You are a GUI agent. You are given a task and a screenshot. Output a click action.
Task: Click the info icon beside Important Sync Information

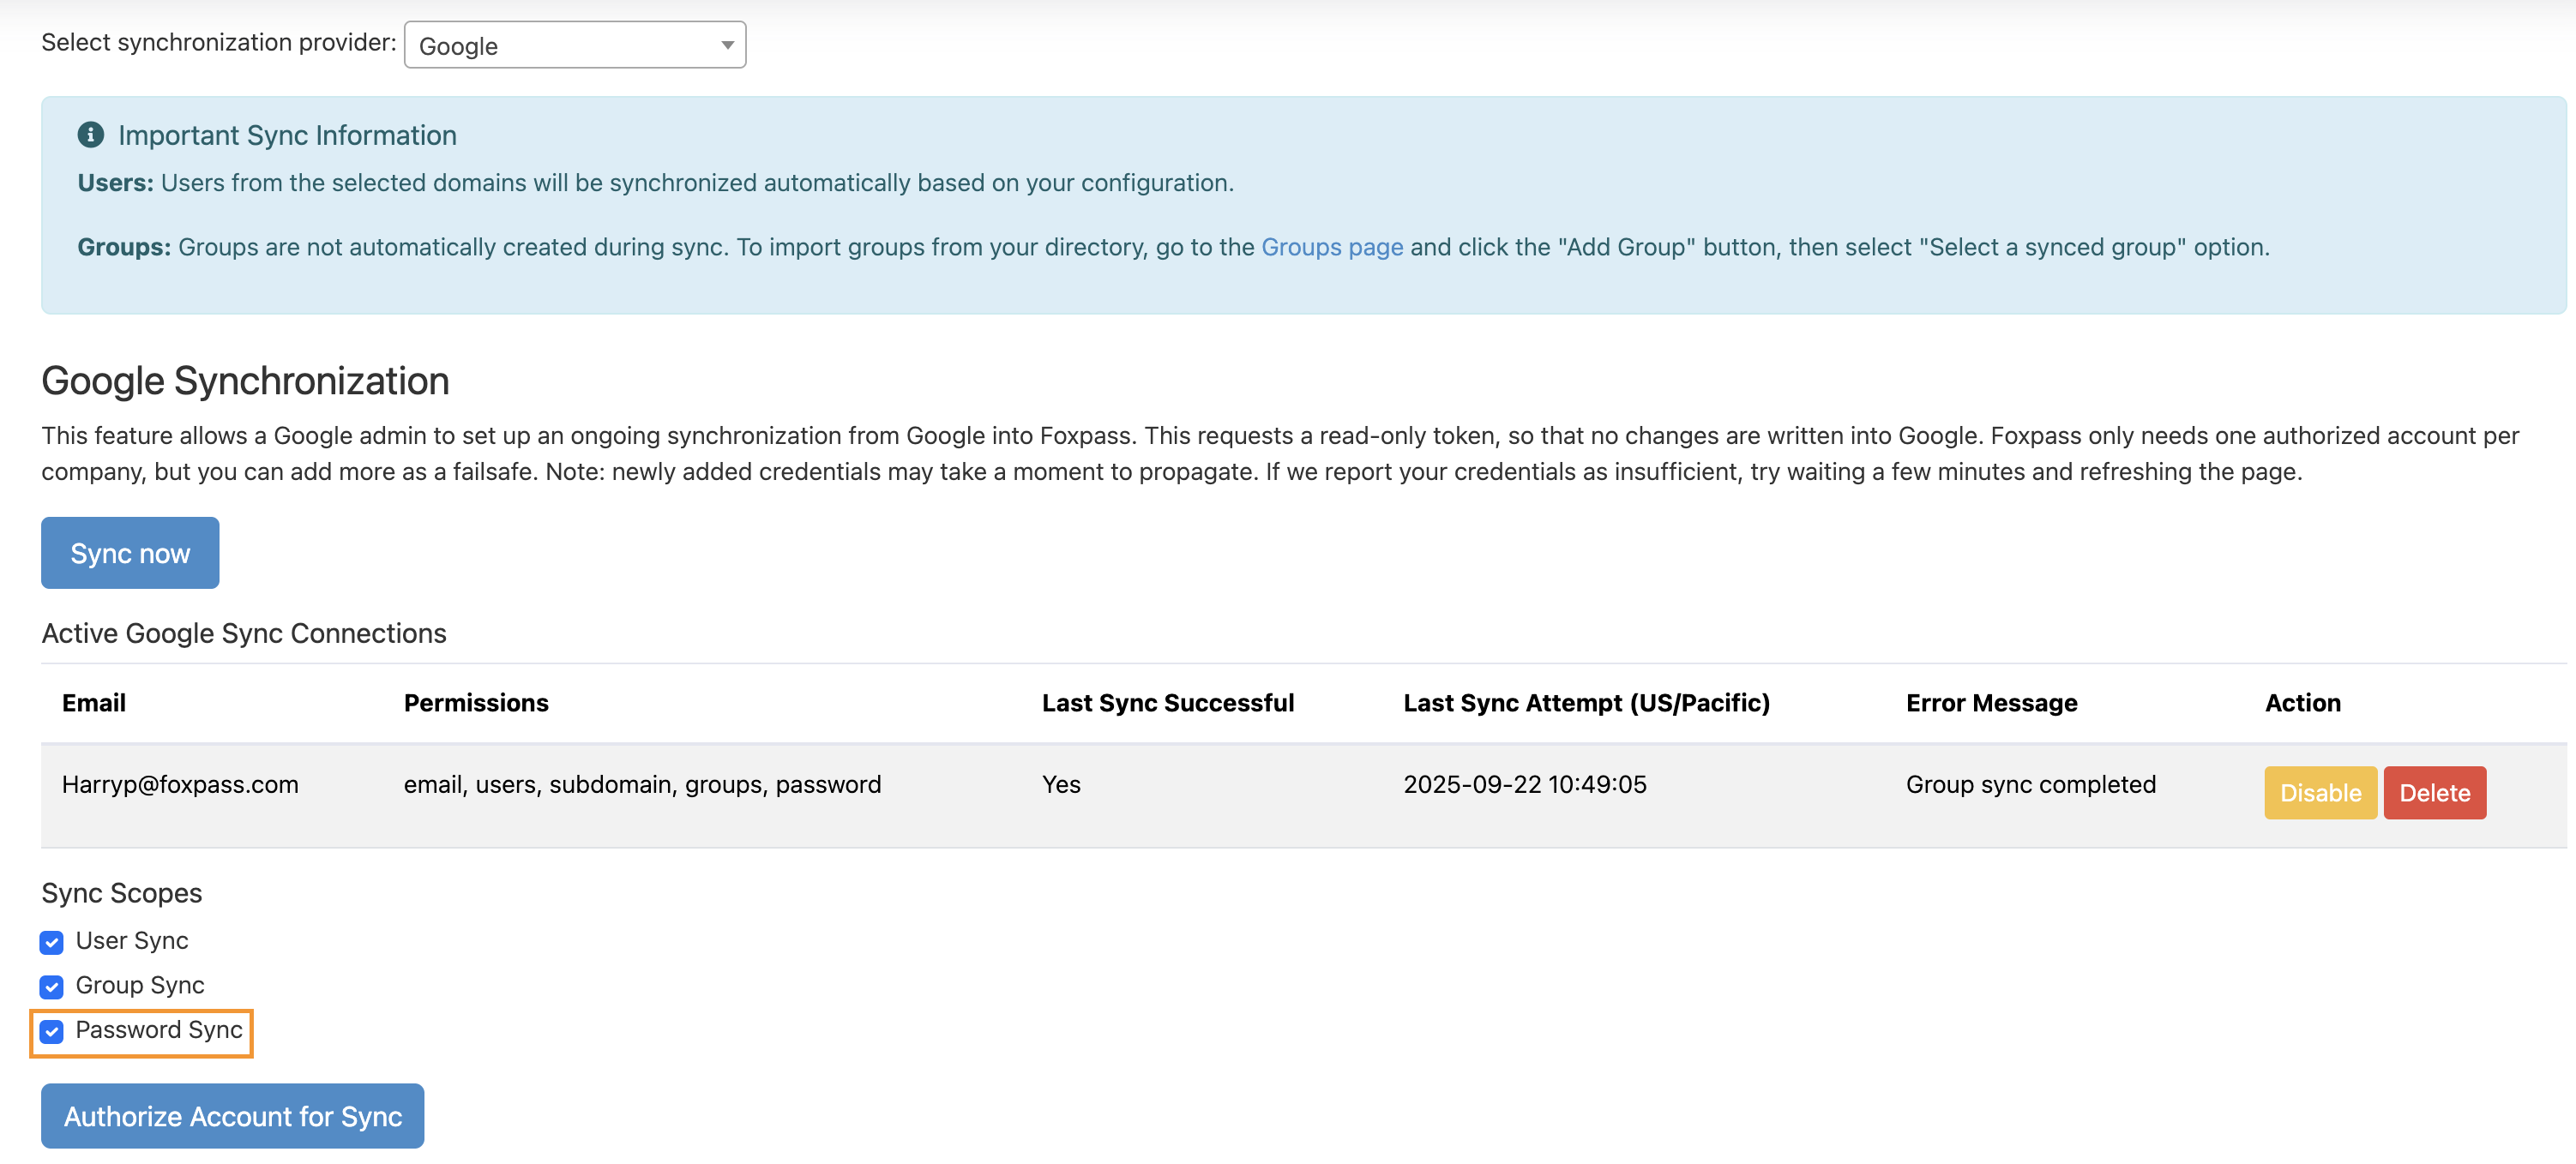pos(90,135)
